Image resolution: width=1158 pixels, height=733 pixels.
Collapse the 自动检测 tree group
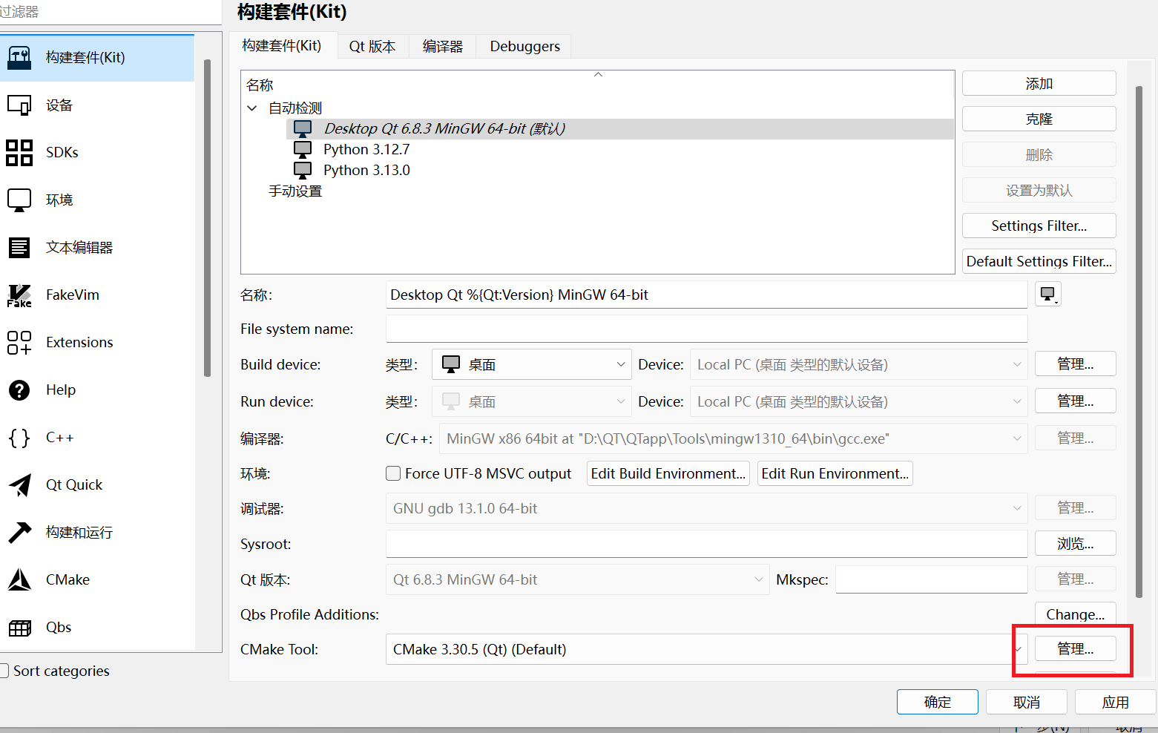tap(252, 108)
